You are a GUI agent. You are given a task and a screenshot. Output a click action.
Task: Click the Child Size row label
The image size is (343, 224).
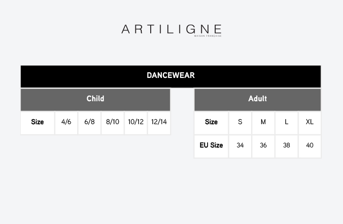click(38, 122)
